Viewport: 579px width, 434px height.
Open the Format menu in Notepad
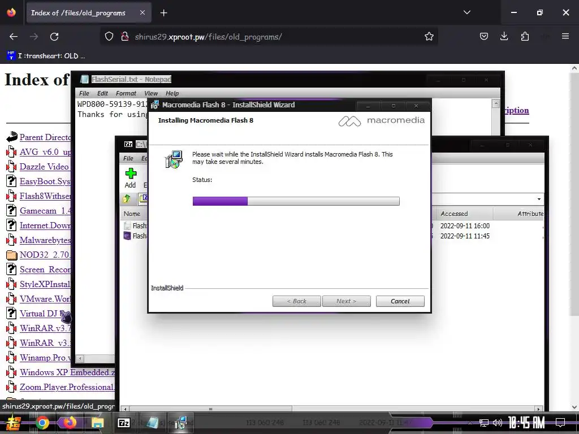126,93
